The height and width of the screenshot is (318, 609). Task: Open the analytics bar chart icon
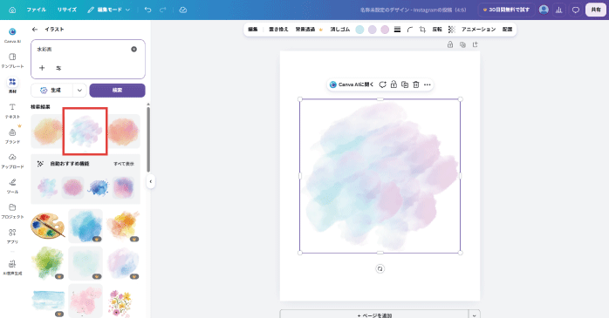[x=559, y=10]
